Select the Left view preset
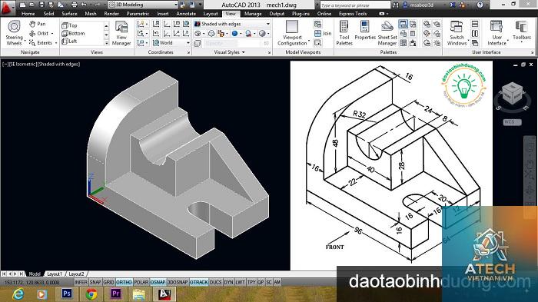 pyautogui.click(x=69, y=41)
